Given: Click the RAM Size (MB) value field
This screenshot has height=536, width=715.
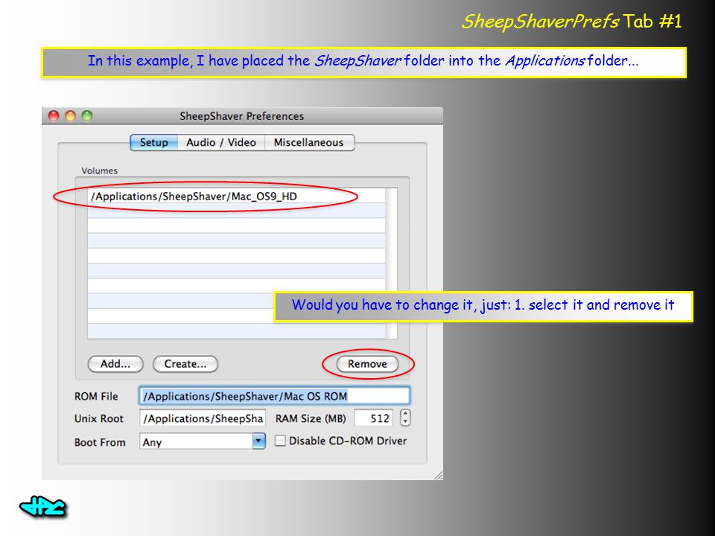Looking at the screenshot, I should pos(373,418).
